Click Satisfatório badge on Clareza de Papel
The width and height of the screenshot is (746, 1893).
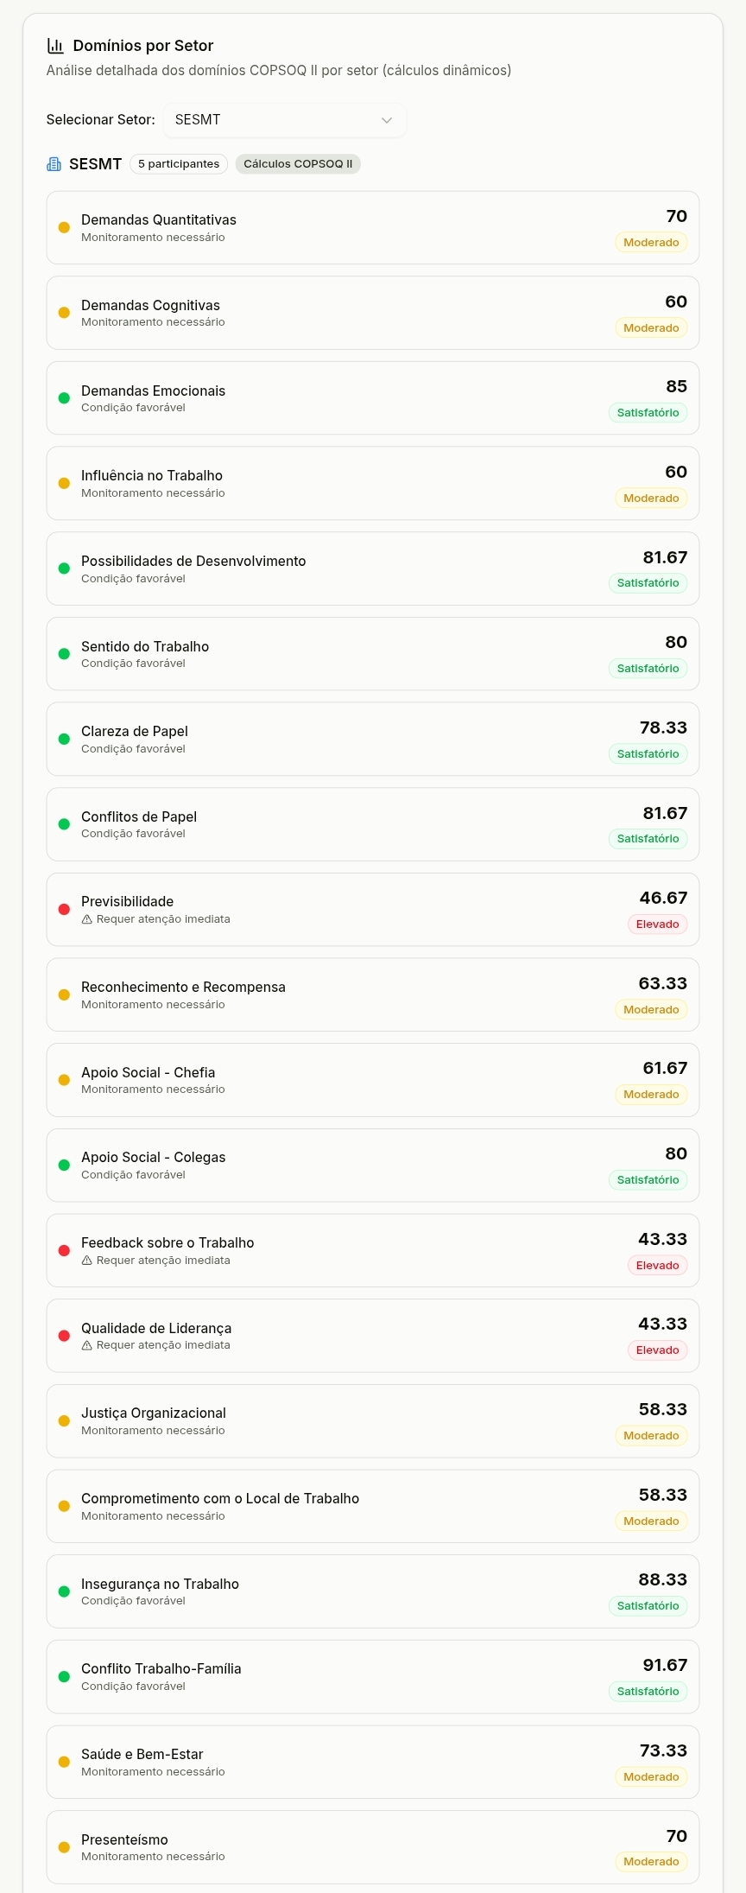(648, 754)
